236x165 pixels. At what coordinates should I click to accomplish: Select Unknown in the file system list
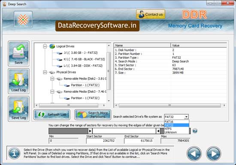tap(176, 132)
